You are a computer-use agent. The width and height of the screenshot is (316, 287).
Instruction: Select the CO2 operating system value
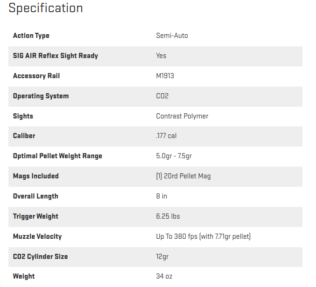162,96
